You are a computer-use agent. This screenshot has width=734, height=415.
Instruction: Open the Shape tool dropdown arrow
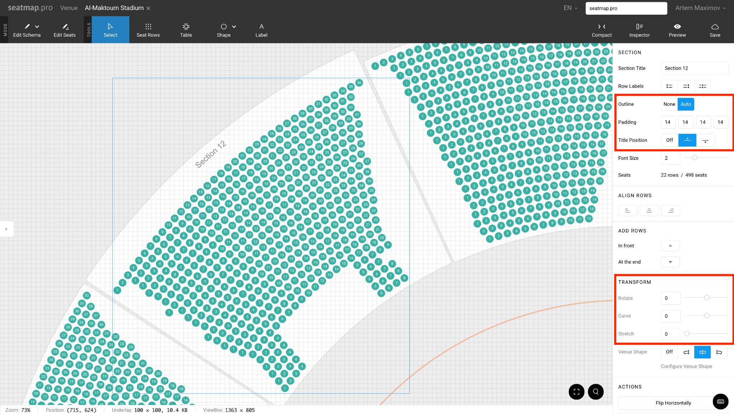coord(234,27)
